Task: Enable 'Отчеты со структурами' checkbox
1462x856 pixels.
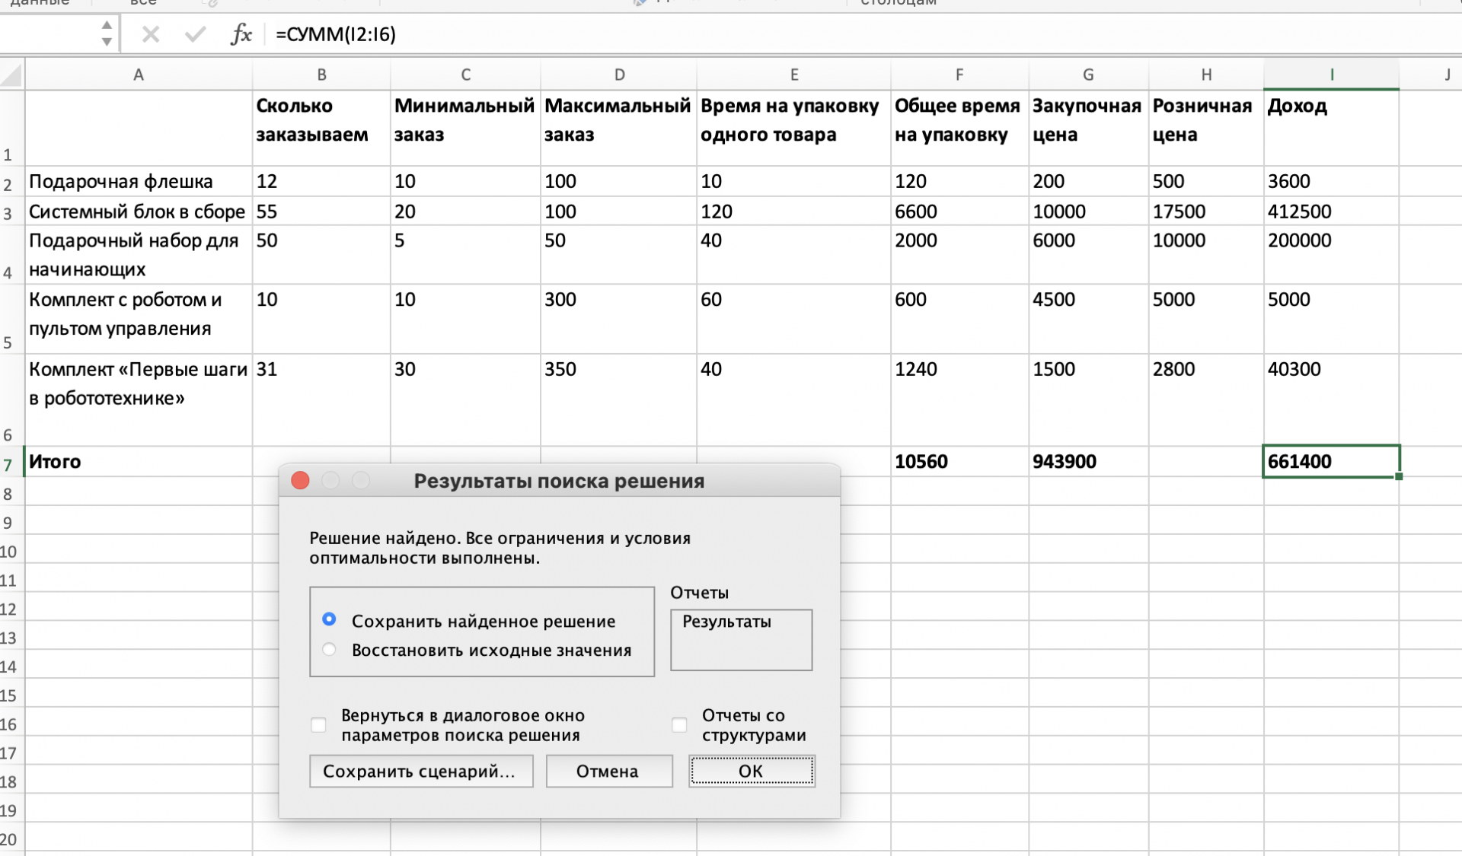Action: (679, 725)
